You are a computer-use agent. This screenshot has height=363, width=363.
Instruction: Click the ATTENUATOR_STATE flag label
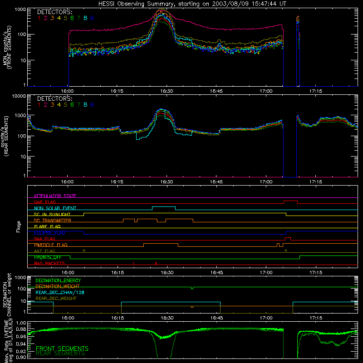click(x=55, y=196)
